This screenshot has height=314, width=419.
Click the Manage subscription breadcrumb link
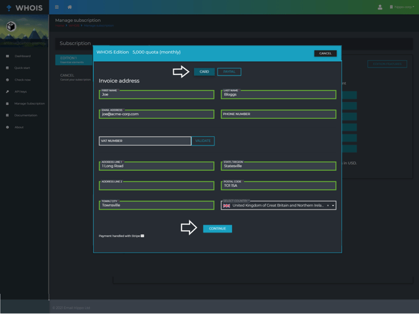pos(99,26)
